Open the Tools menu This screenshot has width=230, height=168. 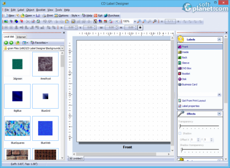coord(58,10)
